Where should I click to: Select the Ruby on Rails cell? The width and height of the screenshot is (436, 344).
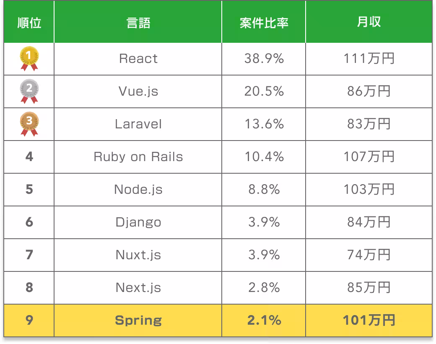[x=138, y=157]
